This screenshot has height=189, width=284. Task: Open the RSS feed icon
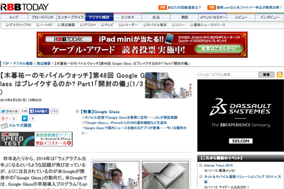click(280, 74)
